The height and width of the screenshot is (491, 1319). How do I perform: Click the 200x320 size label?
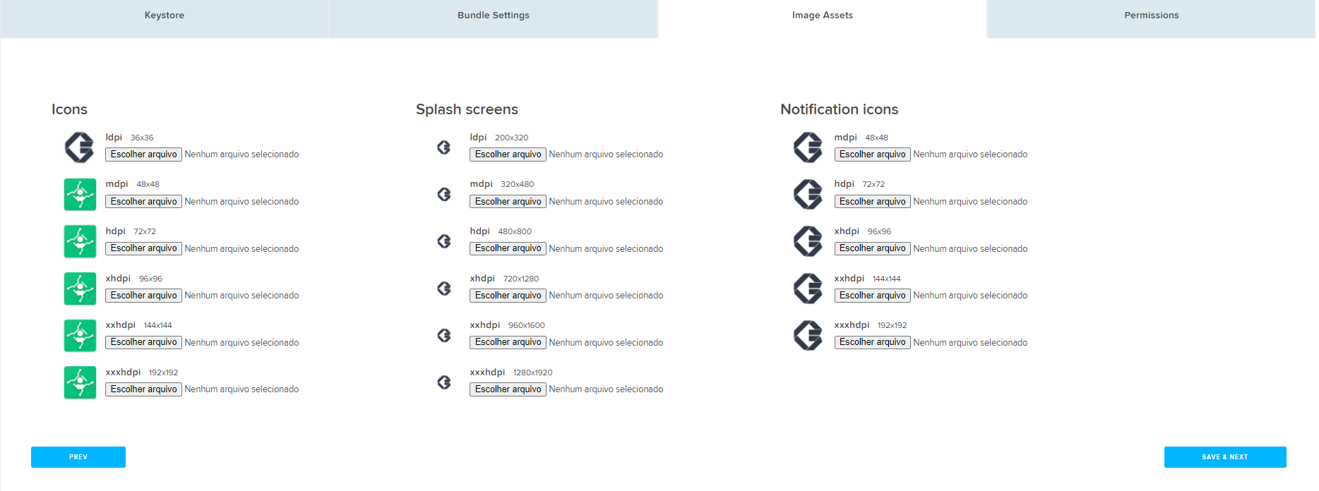point(511,138)
